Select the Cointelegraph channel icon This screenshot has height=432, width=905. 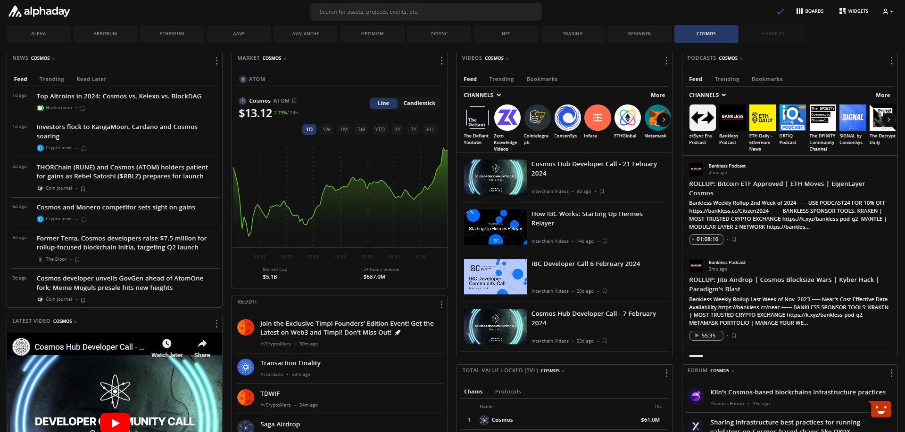(x=537, y=118)
